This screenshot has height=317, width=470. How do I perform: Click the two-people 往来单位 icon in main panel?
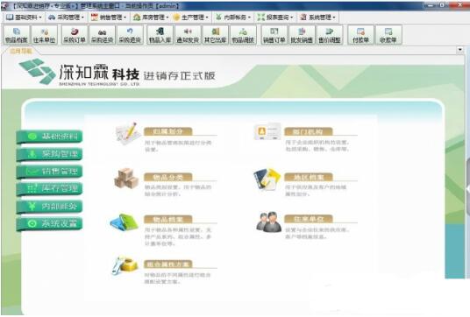(x=269, y=222)
